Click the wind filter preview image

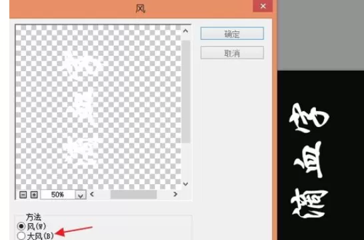[98, 107]
